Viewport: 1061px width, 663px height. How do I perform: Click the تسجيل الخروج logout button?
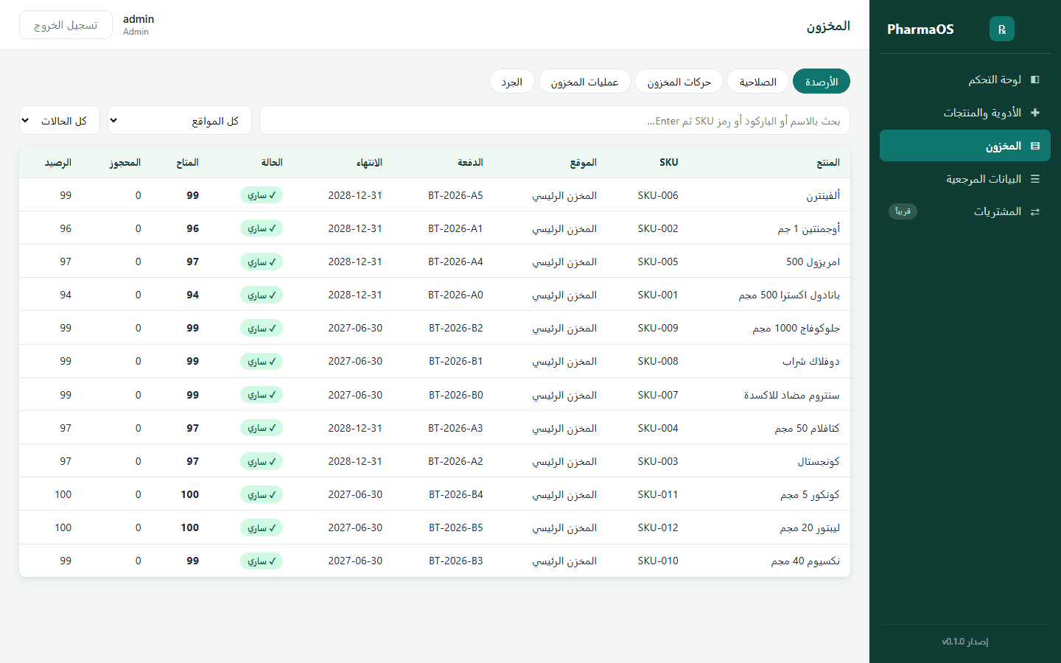coord(66,25)
